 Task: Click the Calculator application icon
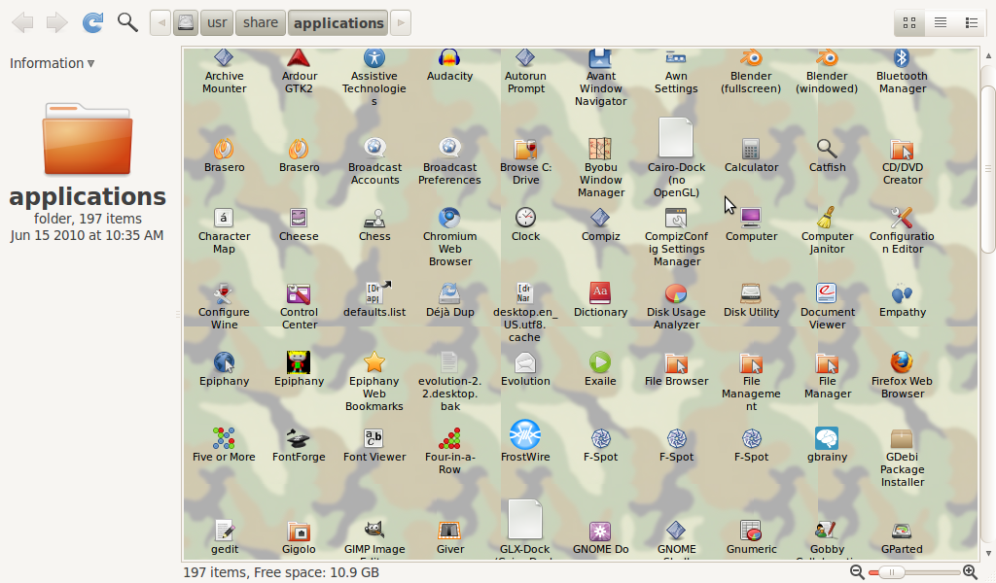tap(751, 150)
